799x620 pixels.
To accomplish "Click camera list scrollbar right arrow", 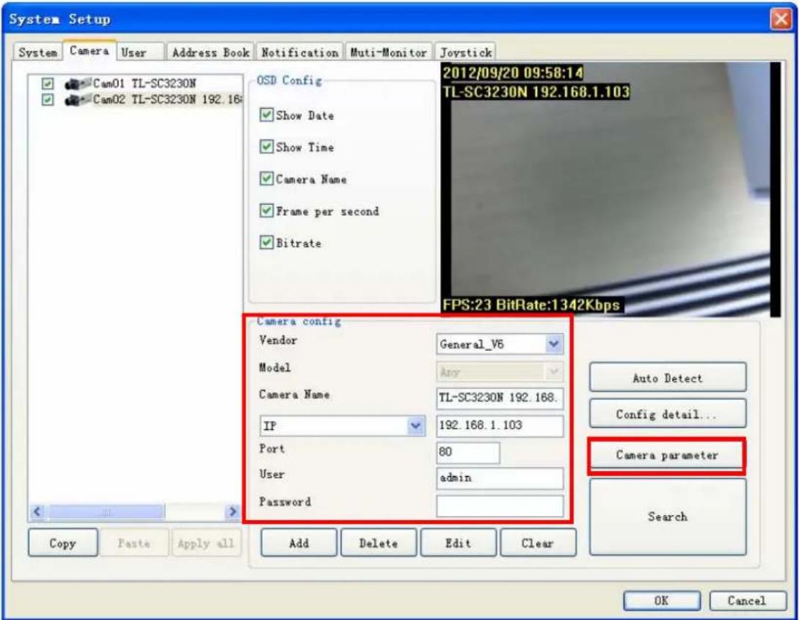I will point(233,511).
